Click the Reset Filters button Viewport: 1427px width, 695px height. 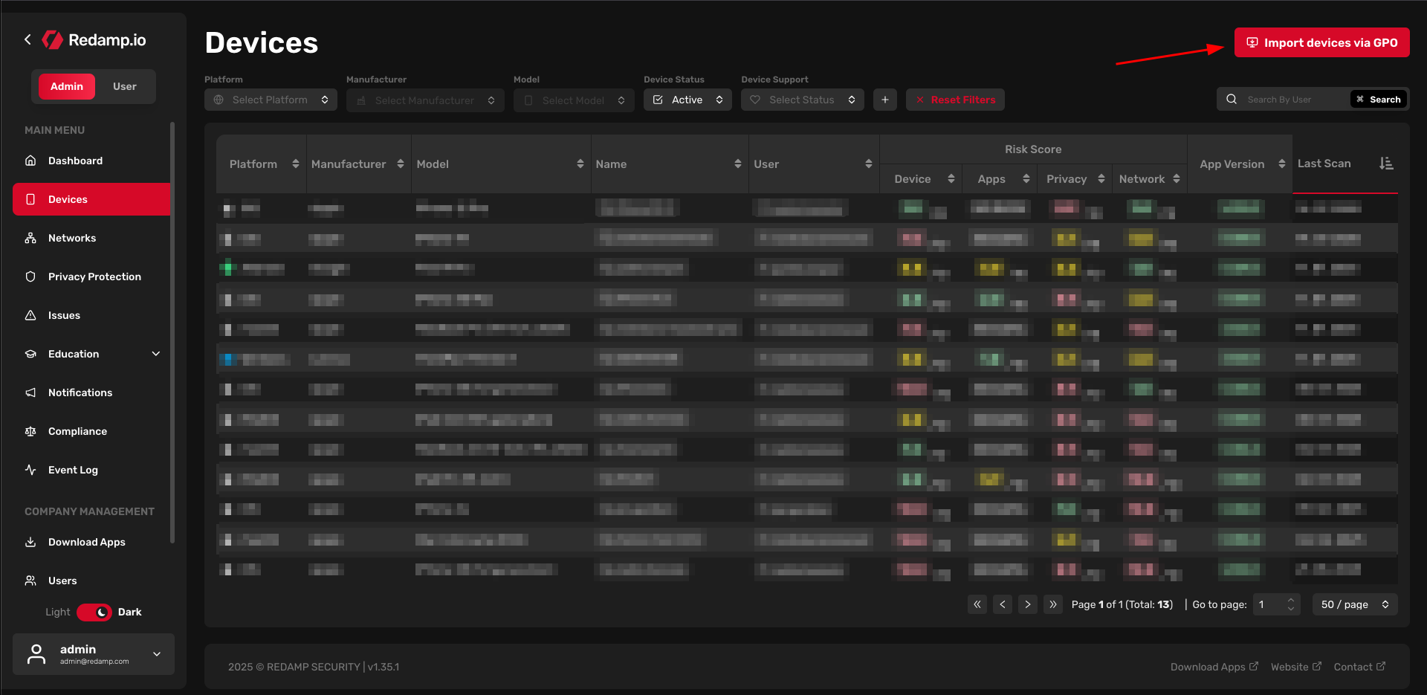(x=955, y=100)
